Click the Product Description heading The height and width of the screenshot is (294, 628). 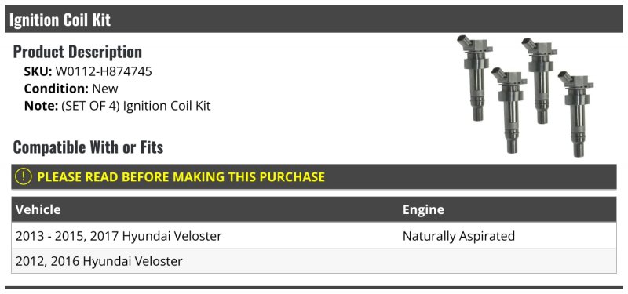(78, 52)
